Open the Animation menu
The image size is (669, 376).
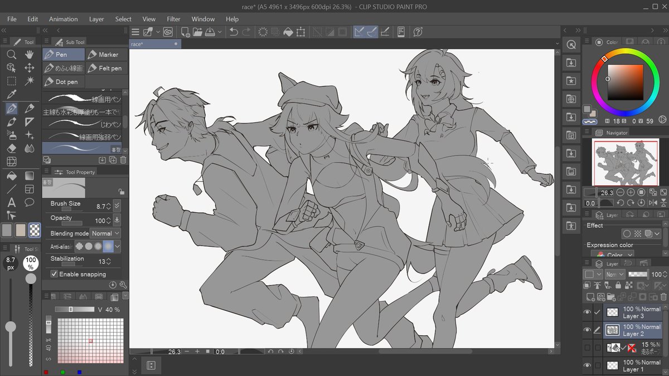[63, 18]
